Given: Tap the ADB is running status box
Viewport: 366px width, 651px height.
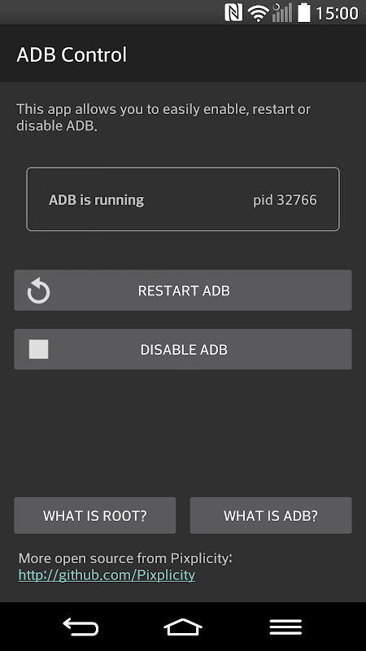Looking at the screenshot, I should (x=183, y=199).
